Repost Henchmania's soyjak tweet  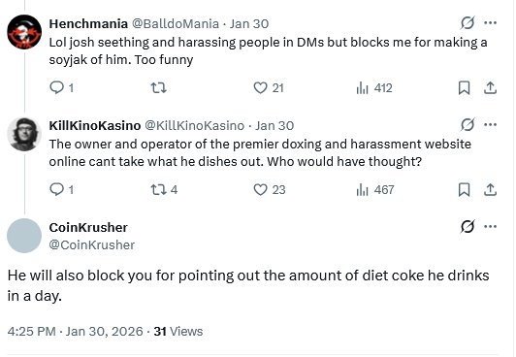coord(158,88)
